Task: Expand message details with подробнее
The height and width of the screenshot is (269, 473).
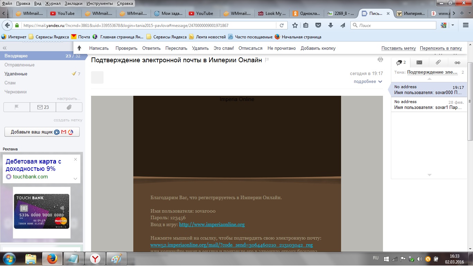Action: coord(368,82)
